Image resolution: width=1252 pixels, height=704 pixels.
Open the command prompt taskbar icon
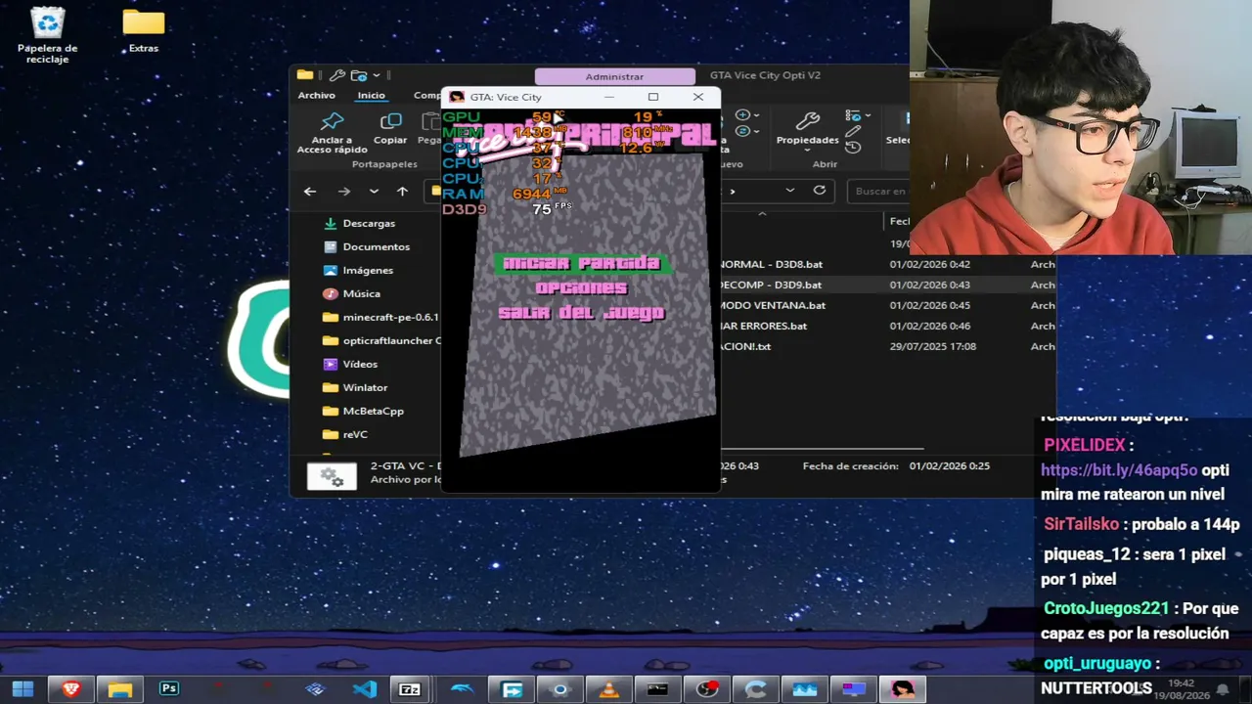pos(657,689)
